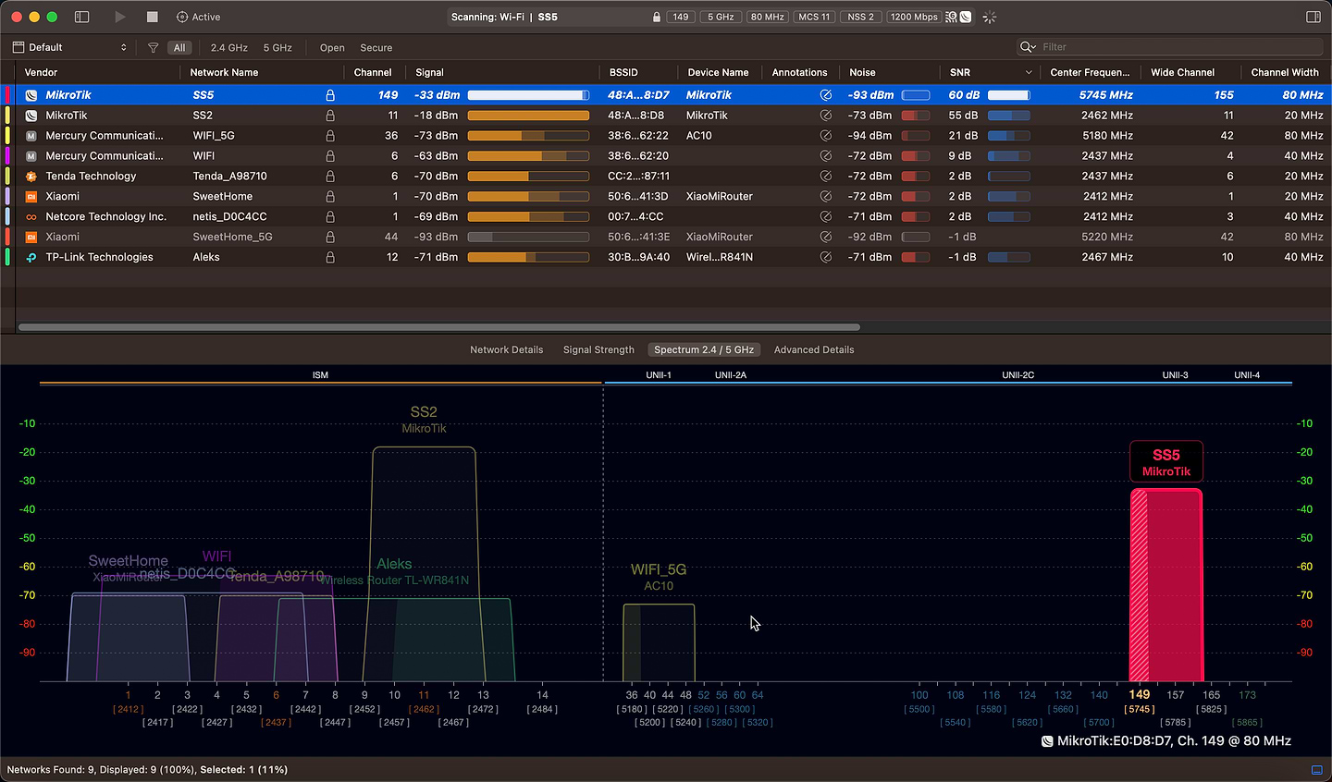Click the lock icon in the Scanning status bar

[x=656, y=17]
